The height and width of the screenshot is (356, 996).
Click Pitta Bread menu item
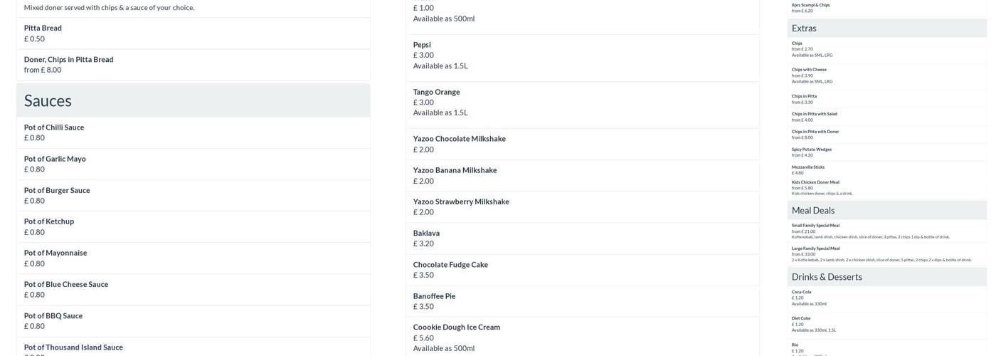[43, 28]
